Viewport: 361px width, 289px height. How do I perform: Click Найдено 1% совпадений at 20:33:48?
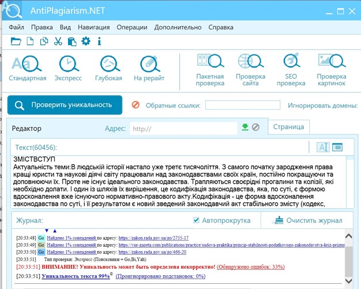click(72, 238)
